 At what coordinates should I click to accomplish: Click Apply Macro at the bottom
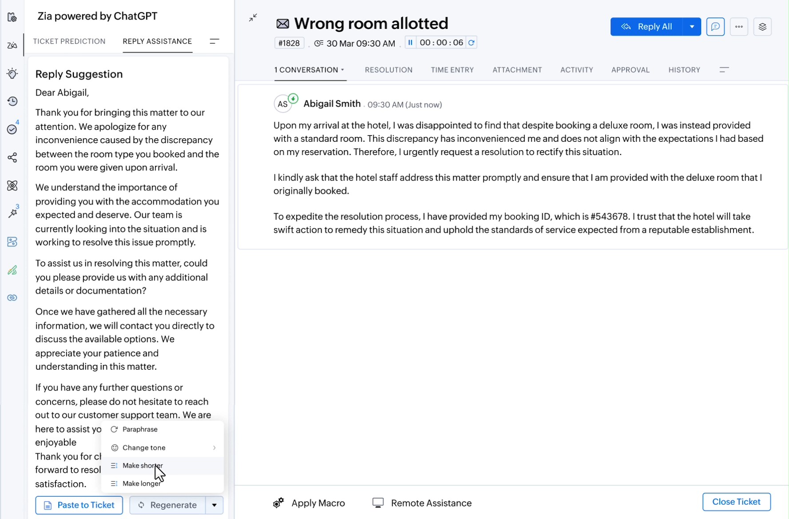click(309, 503)
